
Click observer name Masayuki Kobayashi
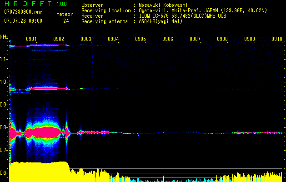(163, 5)
